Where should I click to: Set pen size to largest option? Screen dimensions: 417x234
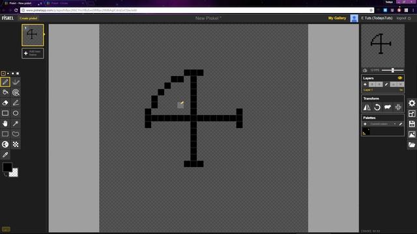coord(18,73)
